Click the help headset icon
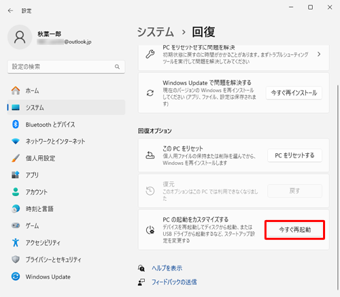The height and width of the screenshot is (297, 340). tap(141, 268)
